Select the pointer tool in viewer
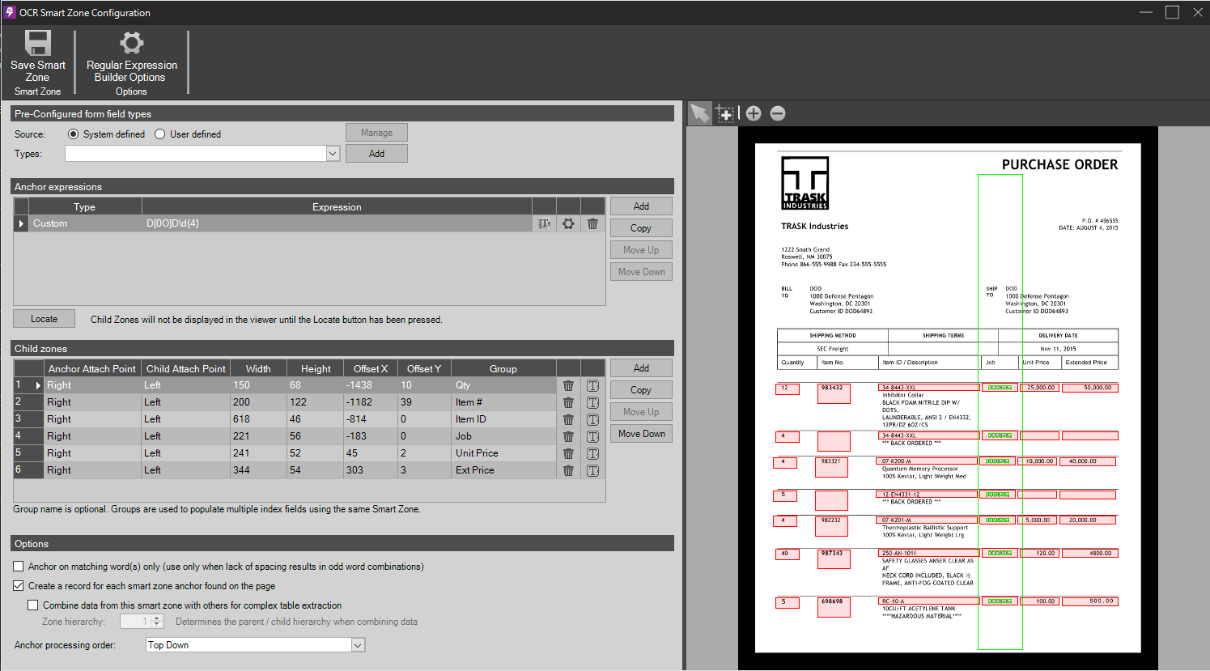 (699, 113)
